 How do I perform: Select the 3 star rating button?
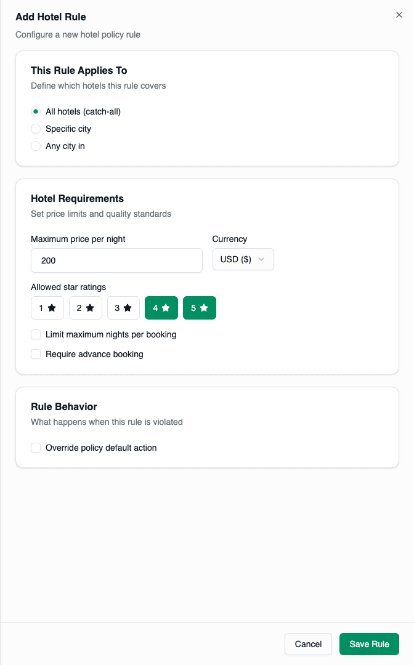tap(123, 308)
